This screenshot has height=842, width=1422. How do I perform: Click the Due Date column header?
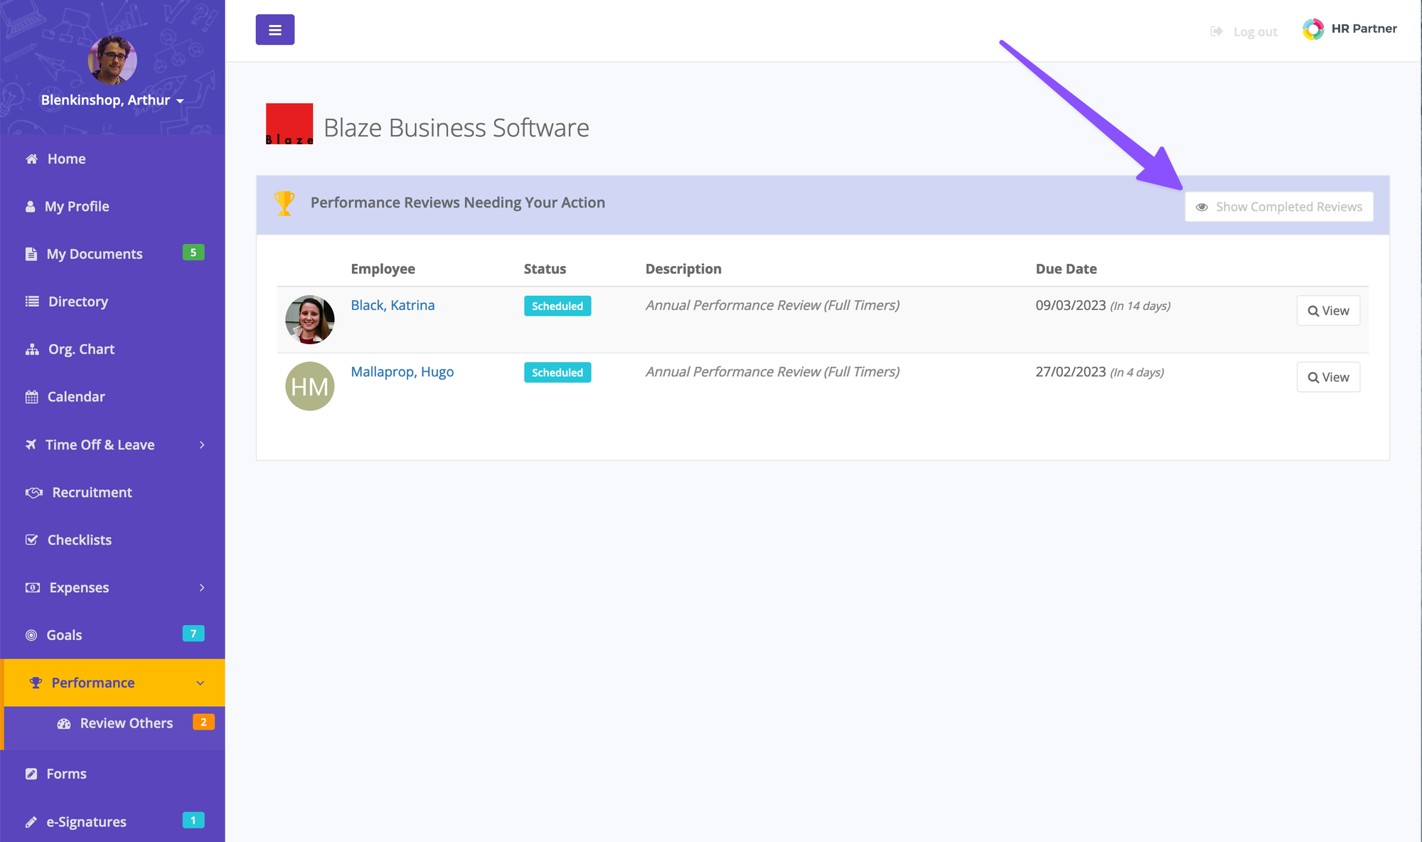coord(1066,270)
